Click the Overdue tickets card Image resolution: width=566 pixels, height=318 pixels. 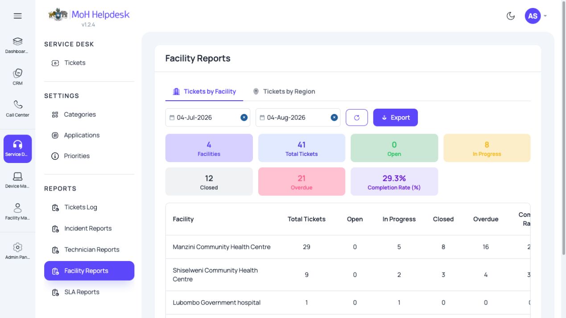pyautogui.click(x=302, y=182)
